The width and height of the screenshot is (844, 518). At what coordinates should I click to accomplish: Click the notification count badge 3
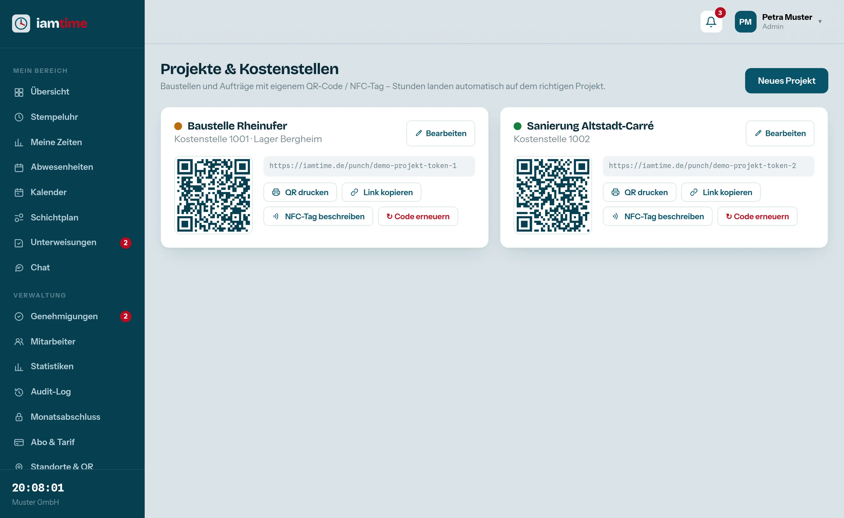[x=720, y=13]
